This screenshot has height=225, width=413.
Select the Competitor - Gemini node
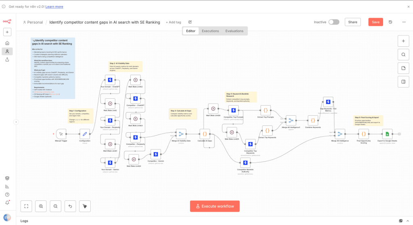tap(156, 154)
